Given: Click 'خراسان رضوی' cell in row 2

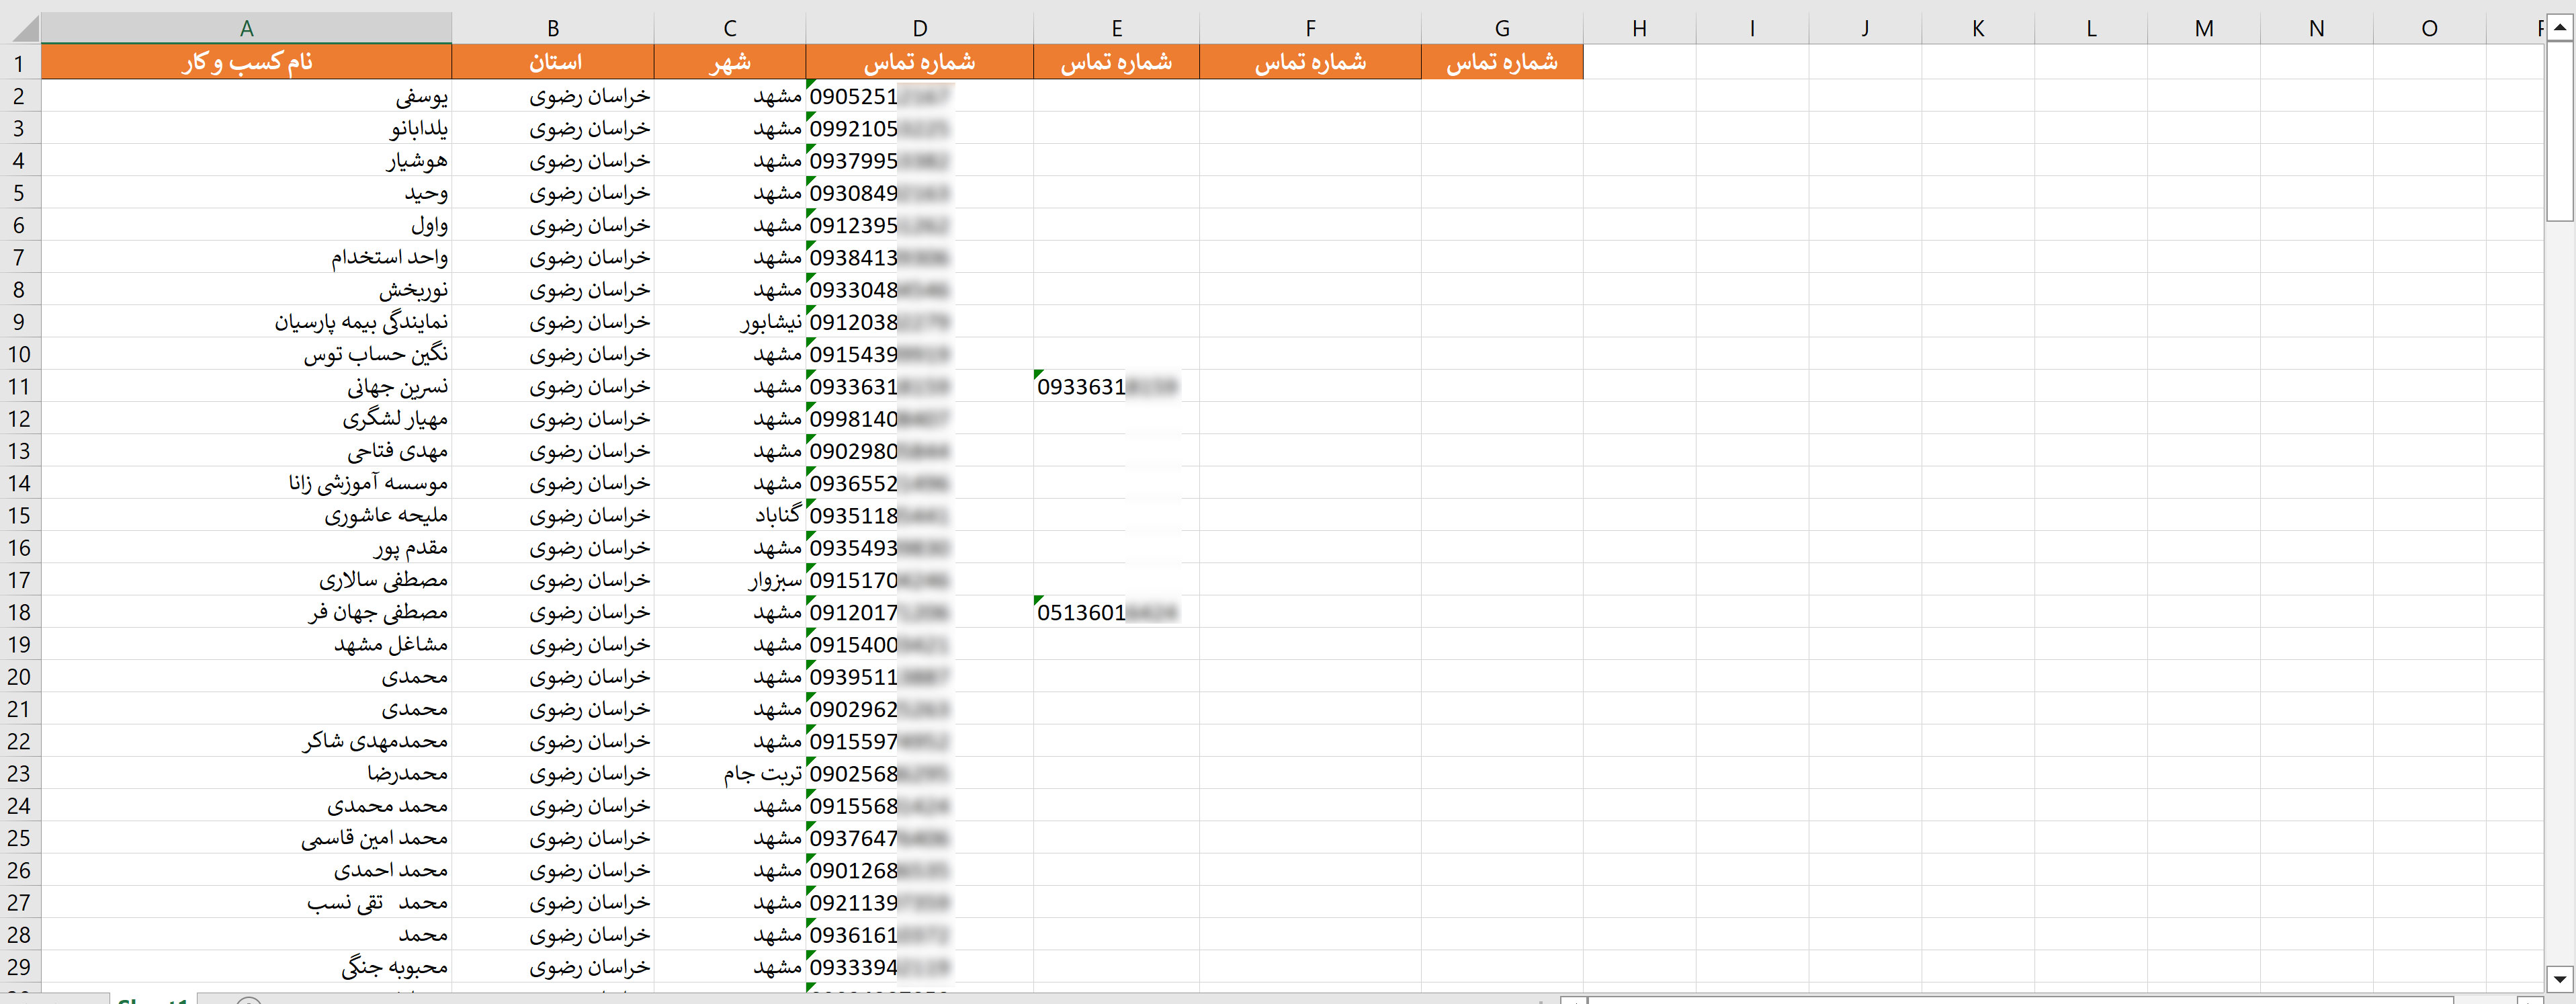Looking at the screenshot, I should [x=553, y=96].
